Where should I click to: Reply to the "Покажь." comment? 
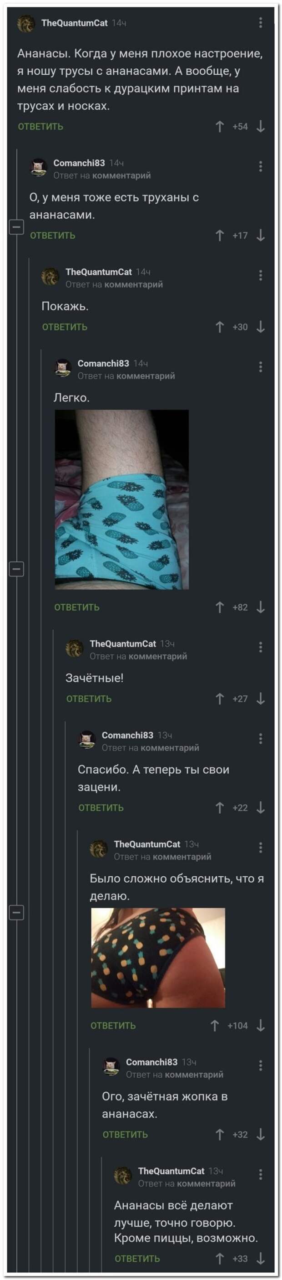pos(65,327)
